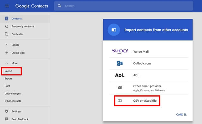The width and height of the screenshot is (202, 124).
Task: Select Import in the sidebar
Action: [9, 71]
